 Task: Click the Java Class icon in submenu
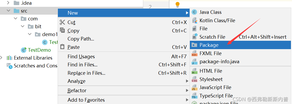click(x=194, y=12)
